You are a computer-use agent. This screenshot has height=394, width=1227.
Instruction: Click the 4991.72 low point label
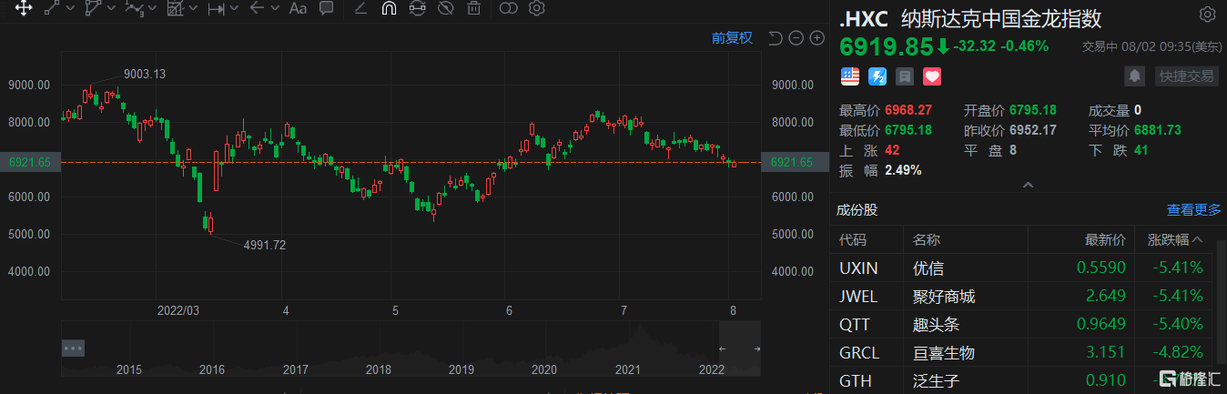tap(264, 245)
